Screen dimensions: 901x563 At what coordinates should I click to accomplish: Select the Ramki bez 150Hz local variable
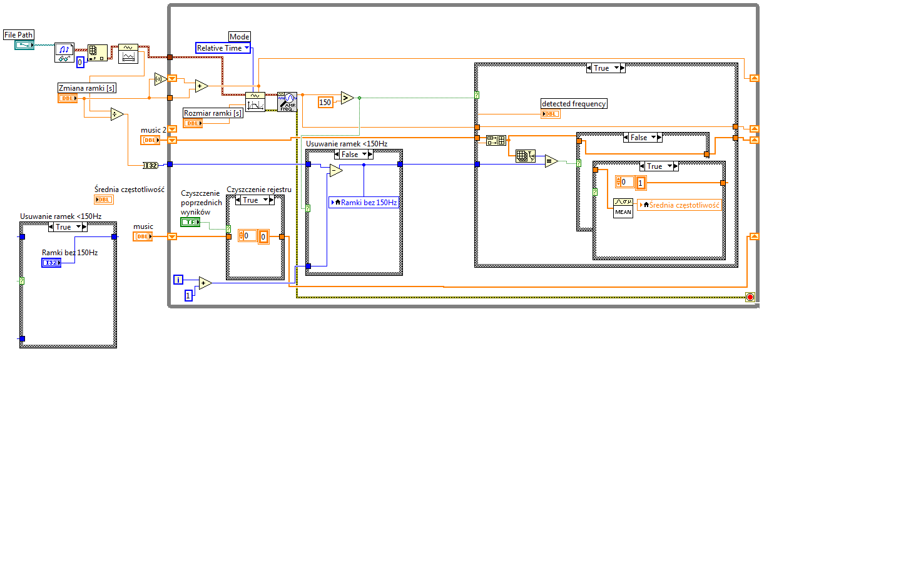[364, 203]
